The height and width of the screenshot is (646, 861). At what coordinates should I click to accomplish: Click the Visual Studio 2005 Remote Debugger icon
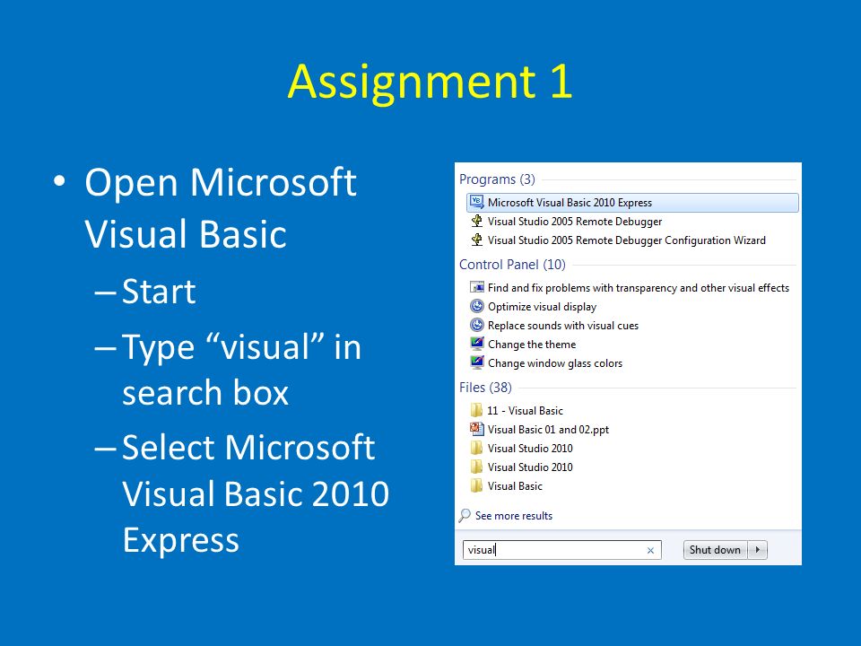click(476, 222)
